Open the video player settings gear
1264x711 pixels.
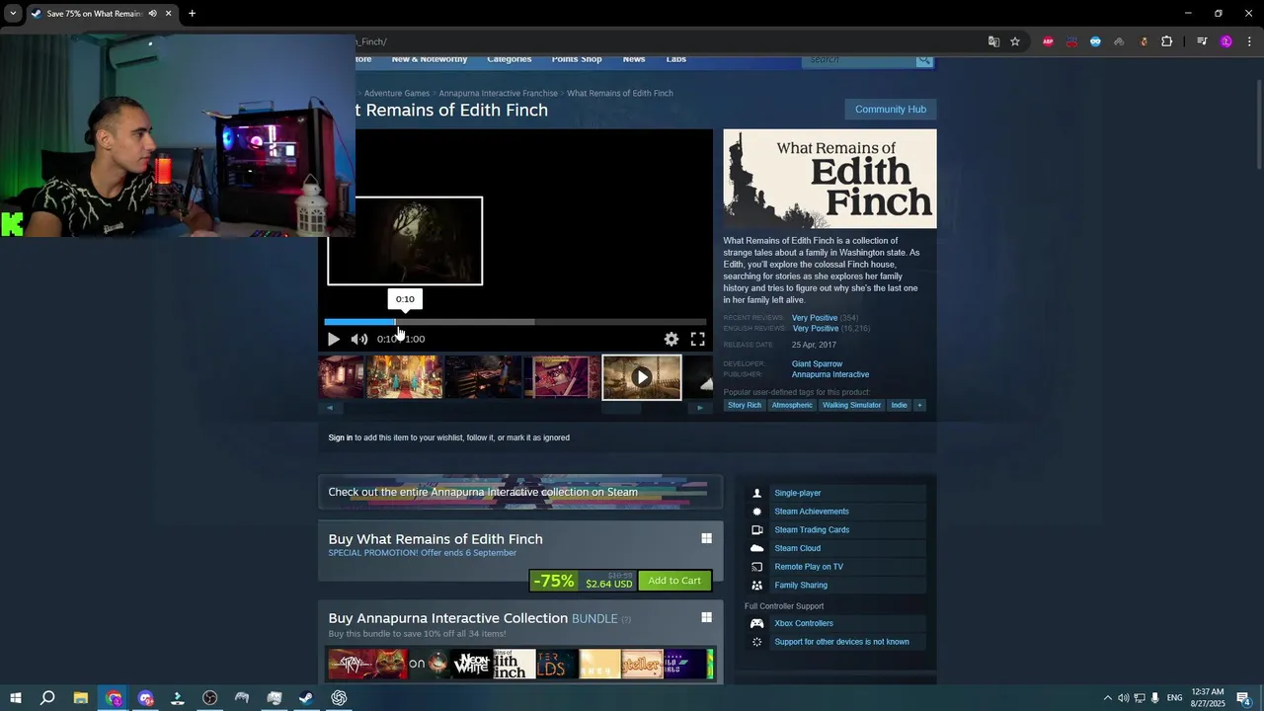tap(671, 339)
